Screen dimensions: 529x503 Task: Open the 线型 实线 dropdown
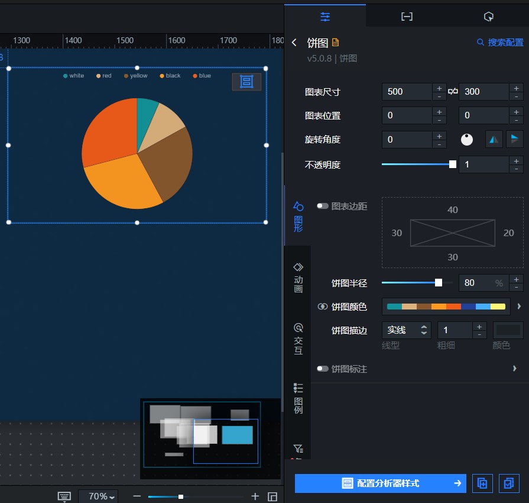(x=407, y=330)
